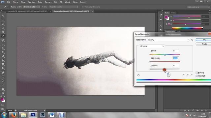
Task: Select the Brush tool
Action: [3, 44]
